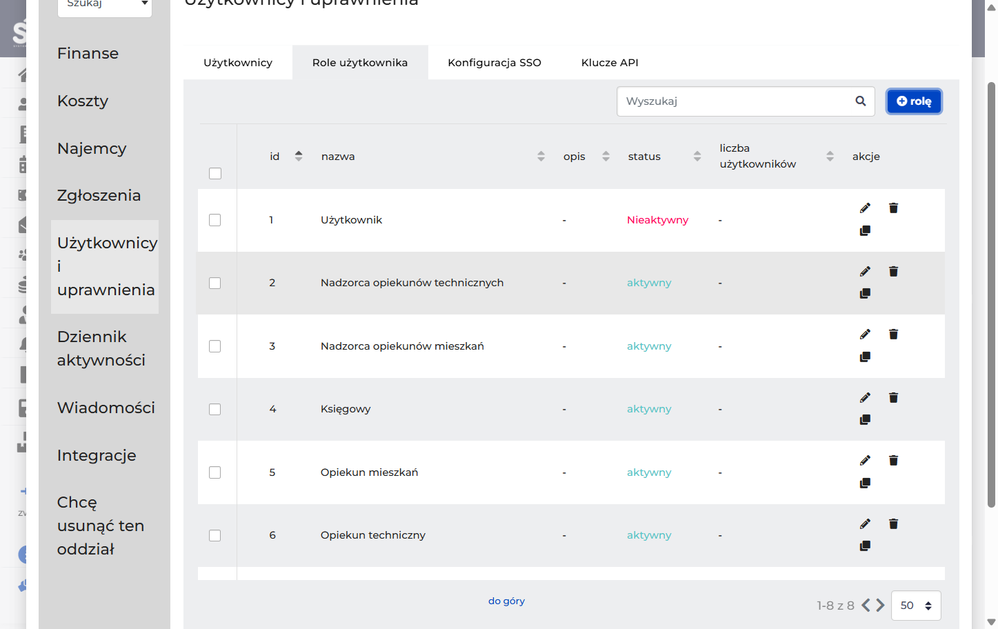
Task: Go to the next page arrow
Action: point(880,606)
